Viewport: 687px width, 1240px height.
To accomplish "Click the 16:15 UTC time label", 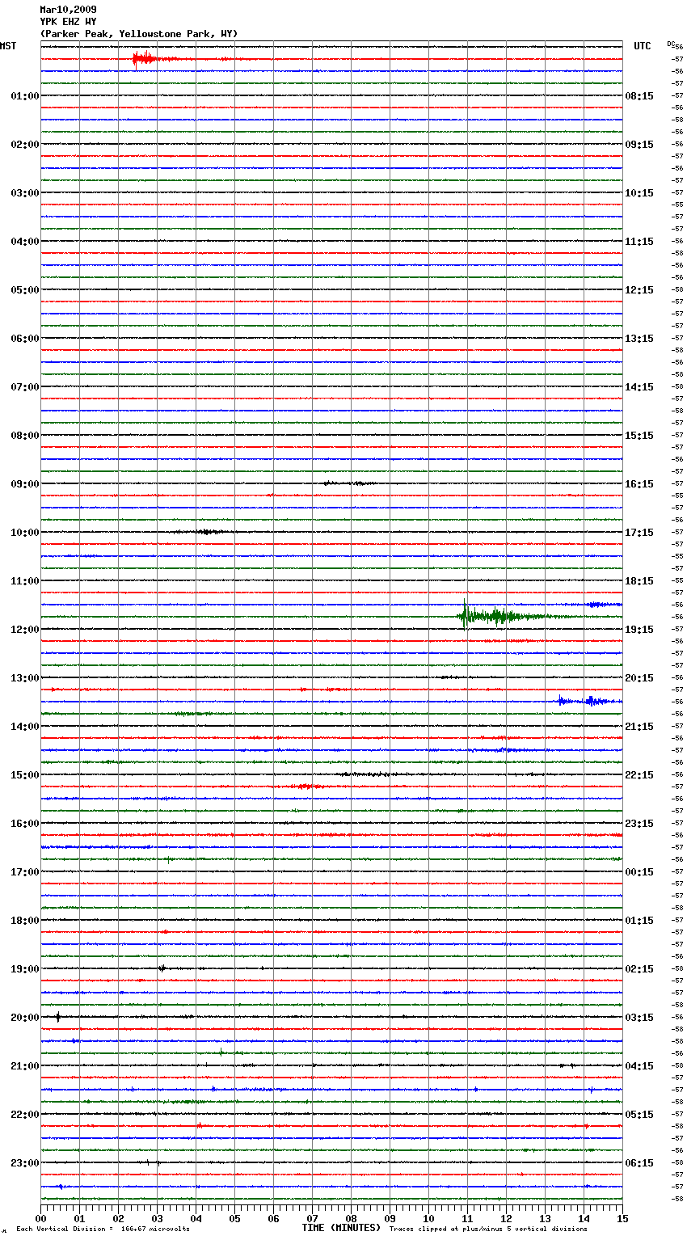I will (x=639, y=484).
